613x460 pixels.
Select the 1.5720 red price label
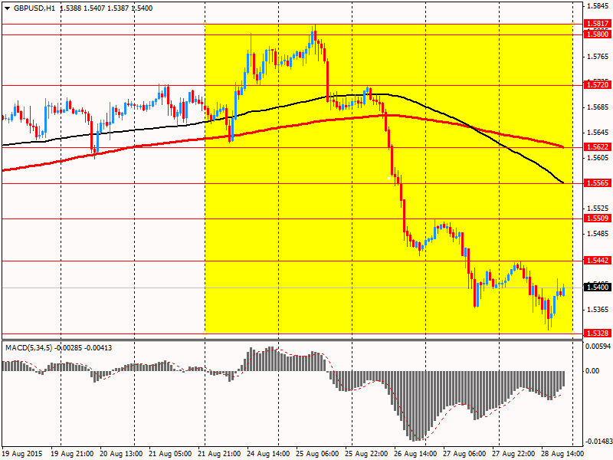(597, 85)
